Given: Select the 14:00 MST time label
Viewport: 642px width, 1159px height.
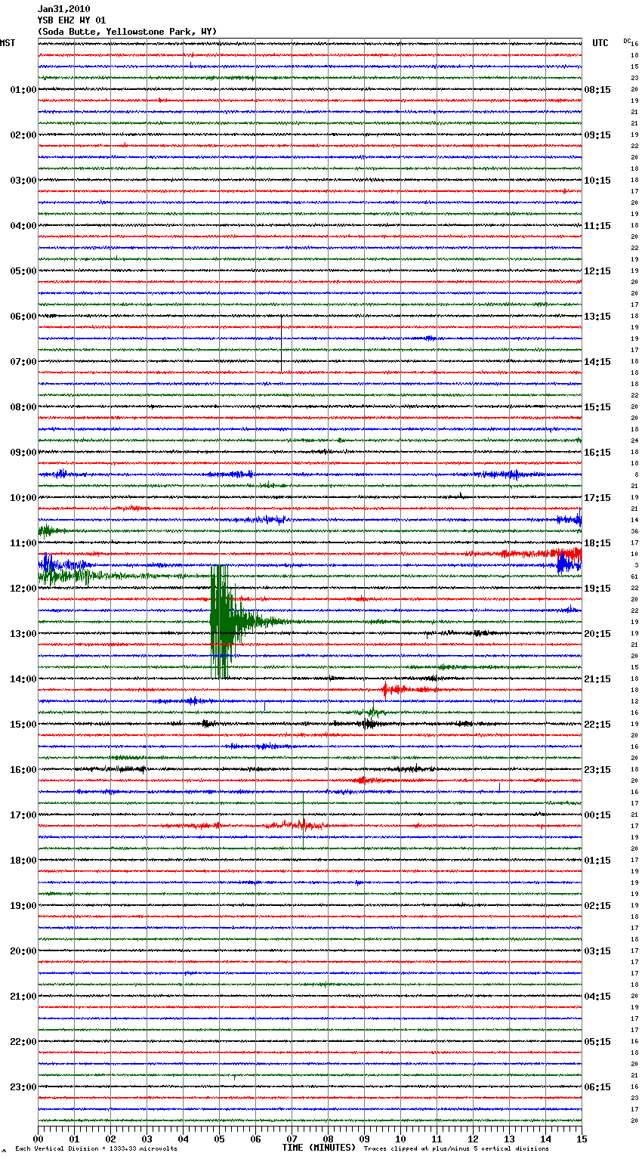Looking at the screenshot, I should [23, 679].
